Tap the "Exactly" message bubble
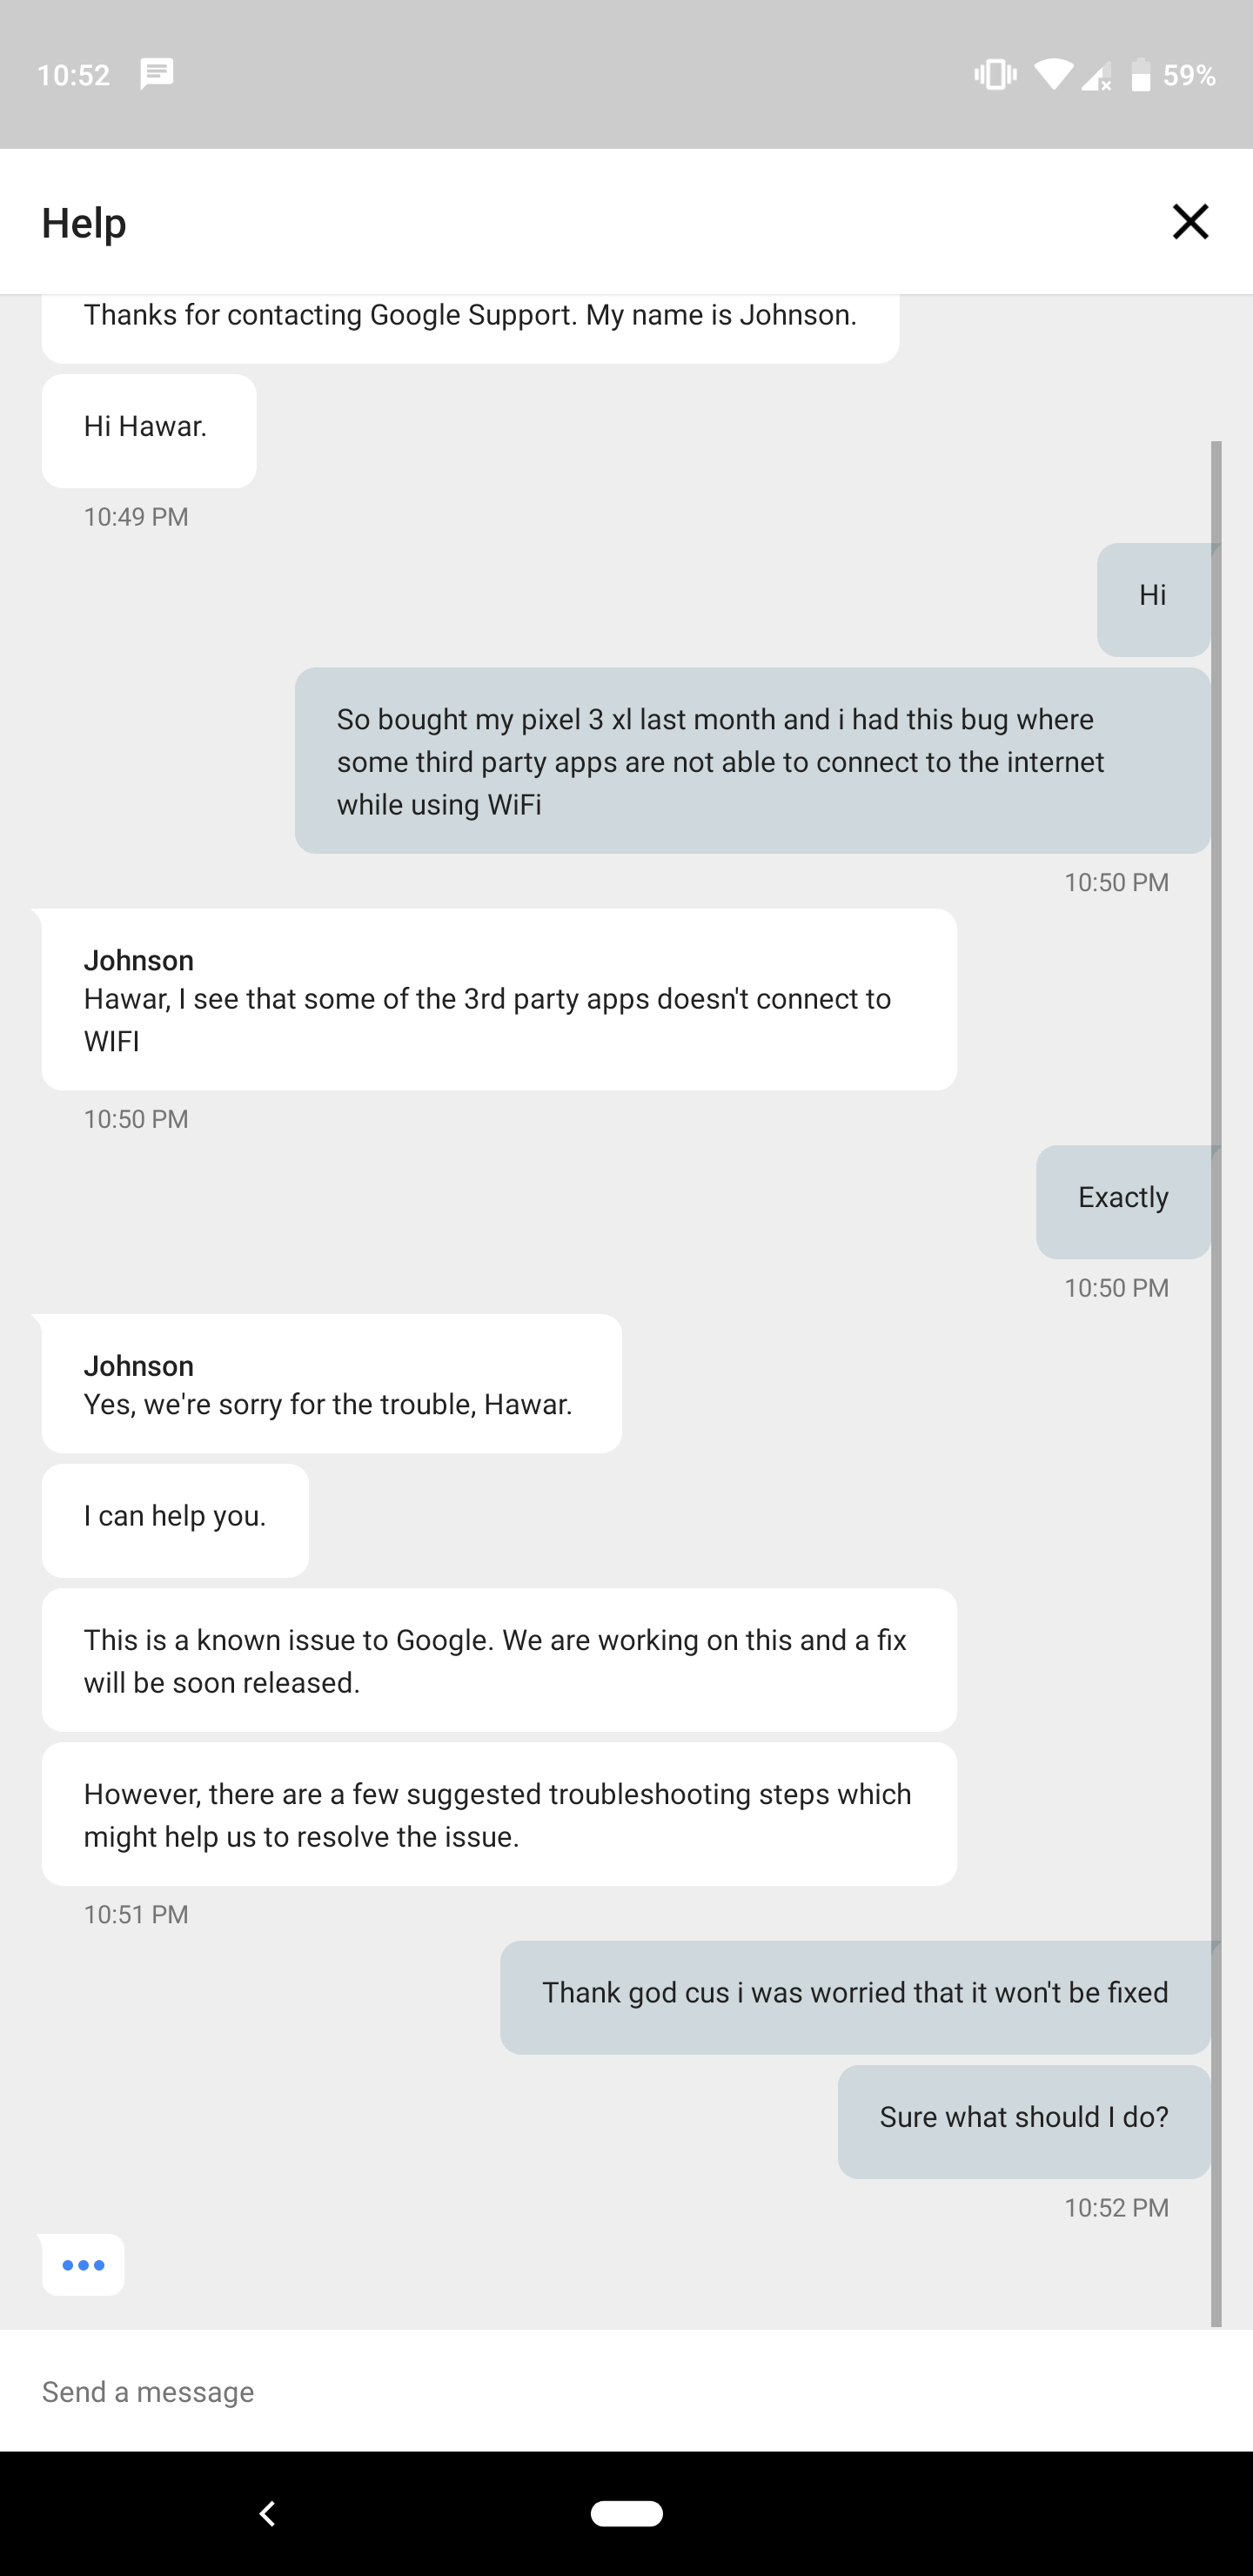The width and height of the screenshot is (1253, 2576). point(1122,1198)
